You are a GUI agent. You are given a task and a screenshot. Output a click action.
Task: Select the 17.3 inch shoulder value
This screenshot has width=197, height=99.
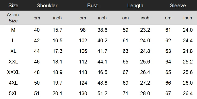pyautogui.click(x=57, y=51)
